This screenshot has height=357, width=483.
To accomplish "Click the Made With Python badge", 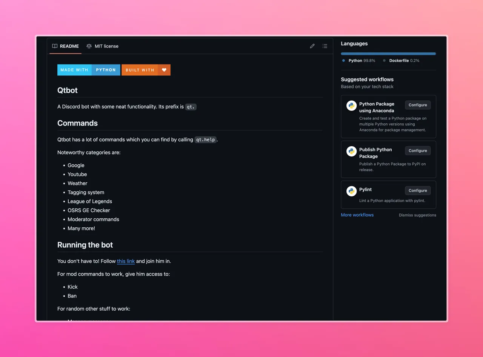I will (x=89, y=70).
